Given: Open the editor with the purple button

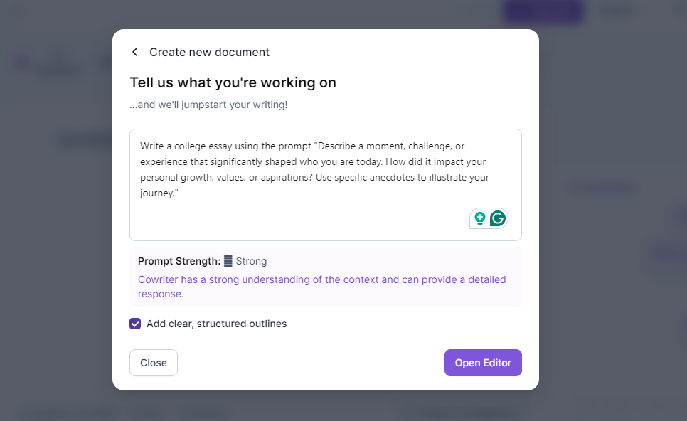Looking at the screenshot, I should [483, 363].
